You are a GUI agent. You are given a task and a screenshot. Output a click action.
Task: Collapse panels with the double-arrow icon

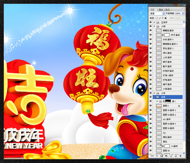(184, 5)
